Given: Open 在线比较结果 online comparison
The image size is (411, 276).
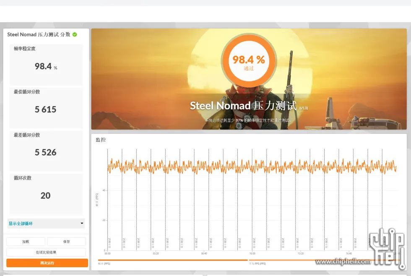Looking at the screenshot, I should 46,252.
